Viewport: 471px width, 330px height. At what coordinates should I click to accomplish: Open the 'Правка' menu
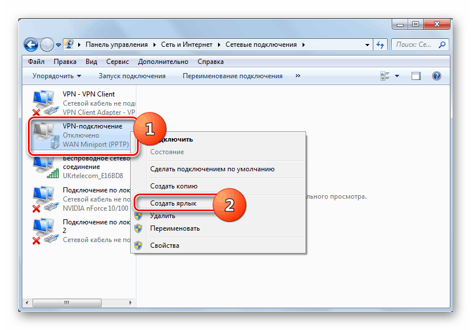(x=65, y=62)
